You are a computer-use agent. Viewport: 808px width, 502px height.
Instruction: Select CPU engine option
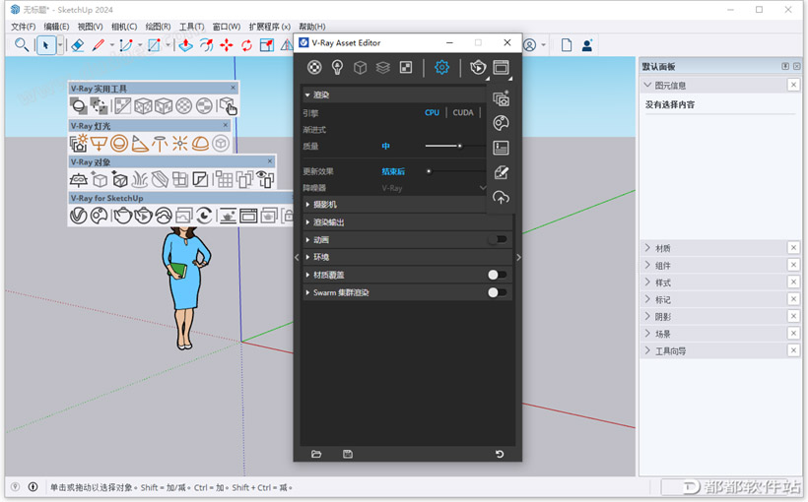click(x=432, y=113)
